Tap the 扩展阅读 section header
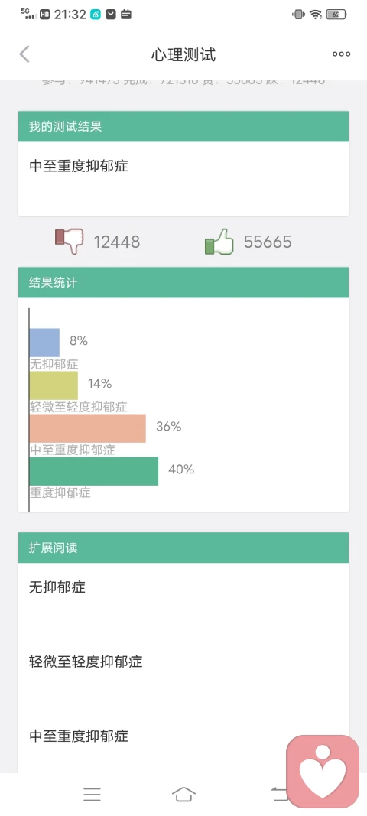 coord(183,548)
